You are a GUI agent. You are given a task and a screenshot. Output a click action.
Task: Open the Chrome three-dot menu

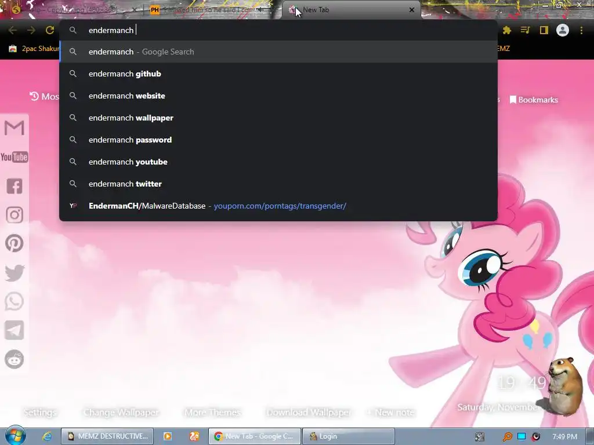[x=581, y=30]
